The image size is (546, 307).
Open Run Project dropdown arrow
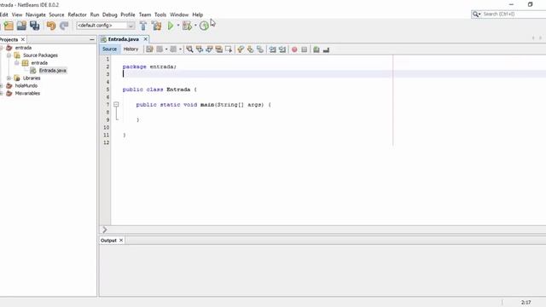[x=178, y=26]
